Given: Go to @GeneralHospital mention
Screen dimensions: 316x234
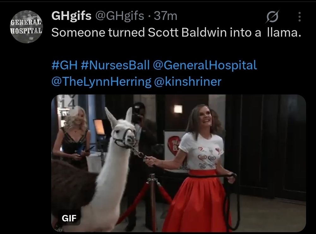Looking at the screenshot, I should (205, 65).
